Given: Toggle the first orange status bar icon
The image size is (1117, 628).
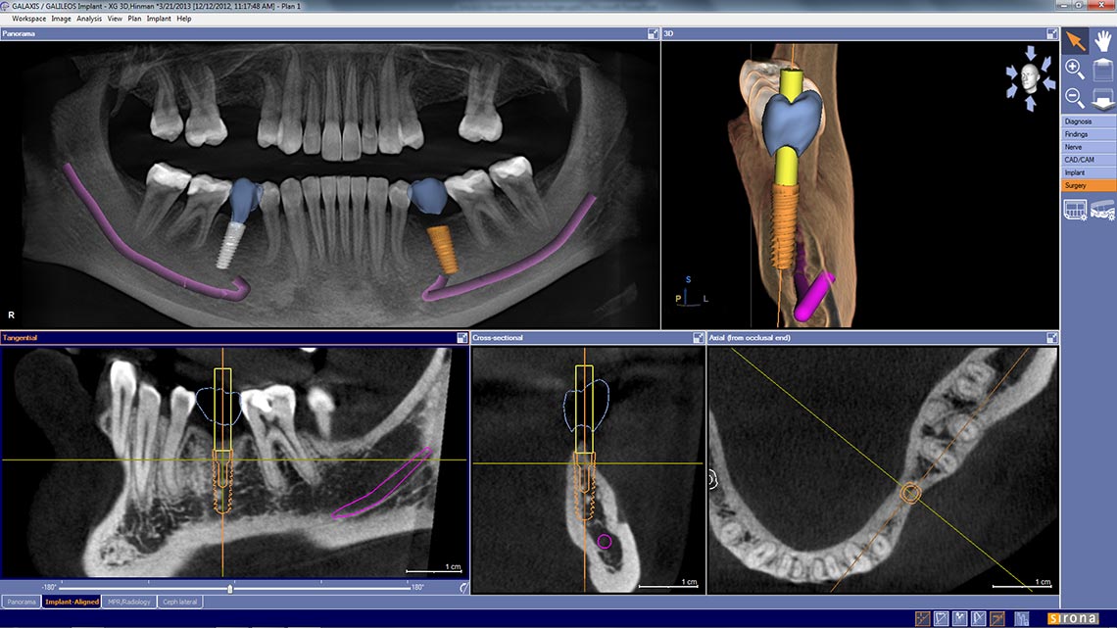Looking at the screenshot, I should (923, 619).
